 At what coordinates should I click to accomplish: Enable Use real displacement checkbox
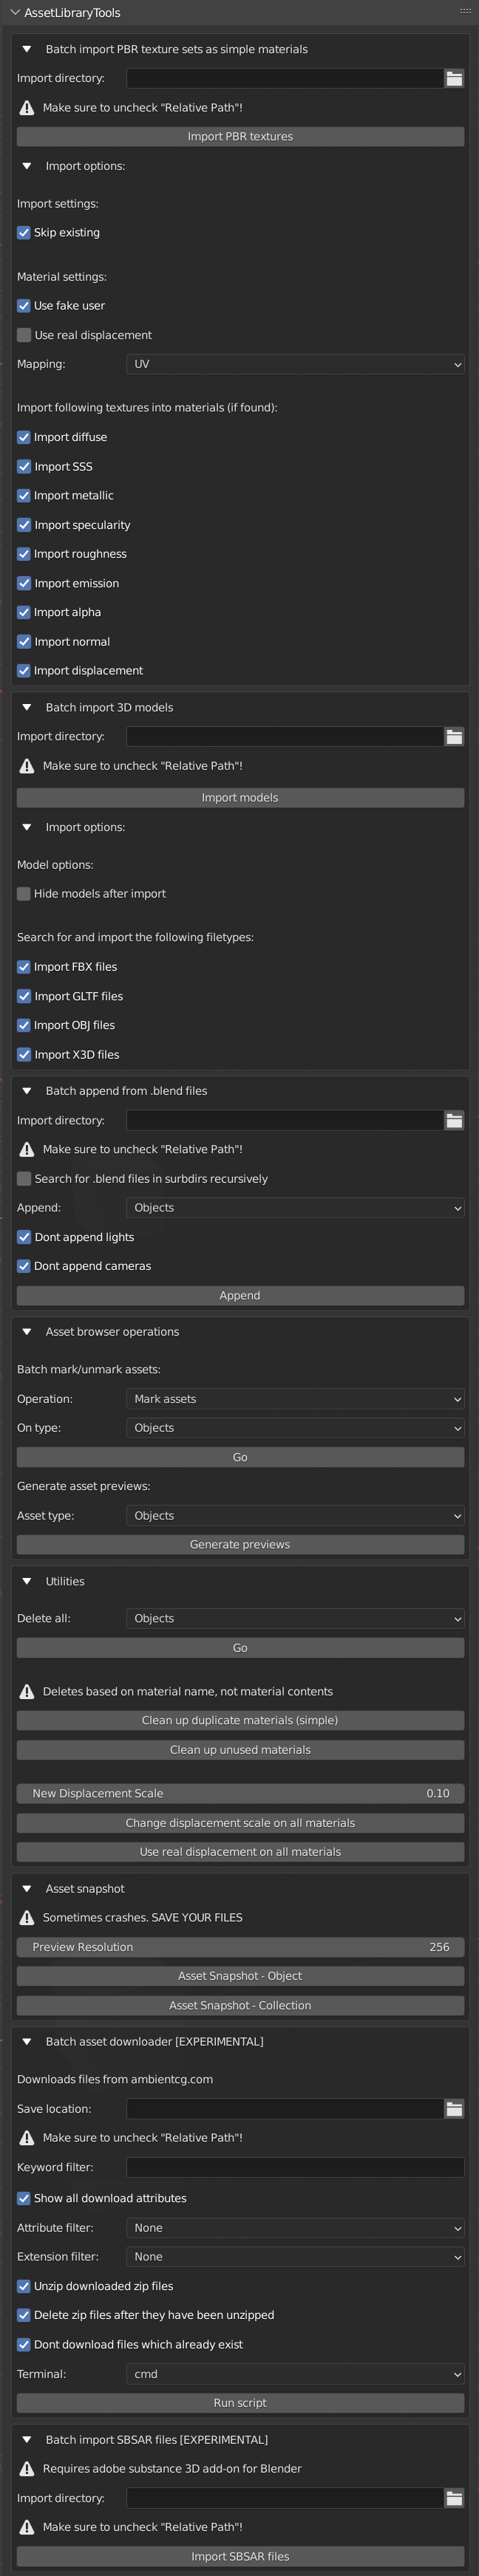[x=24, y=335]
